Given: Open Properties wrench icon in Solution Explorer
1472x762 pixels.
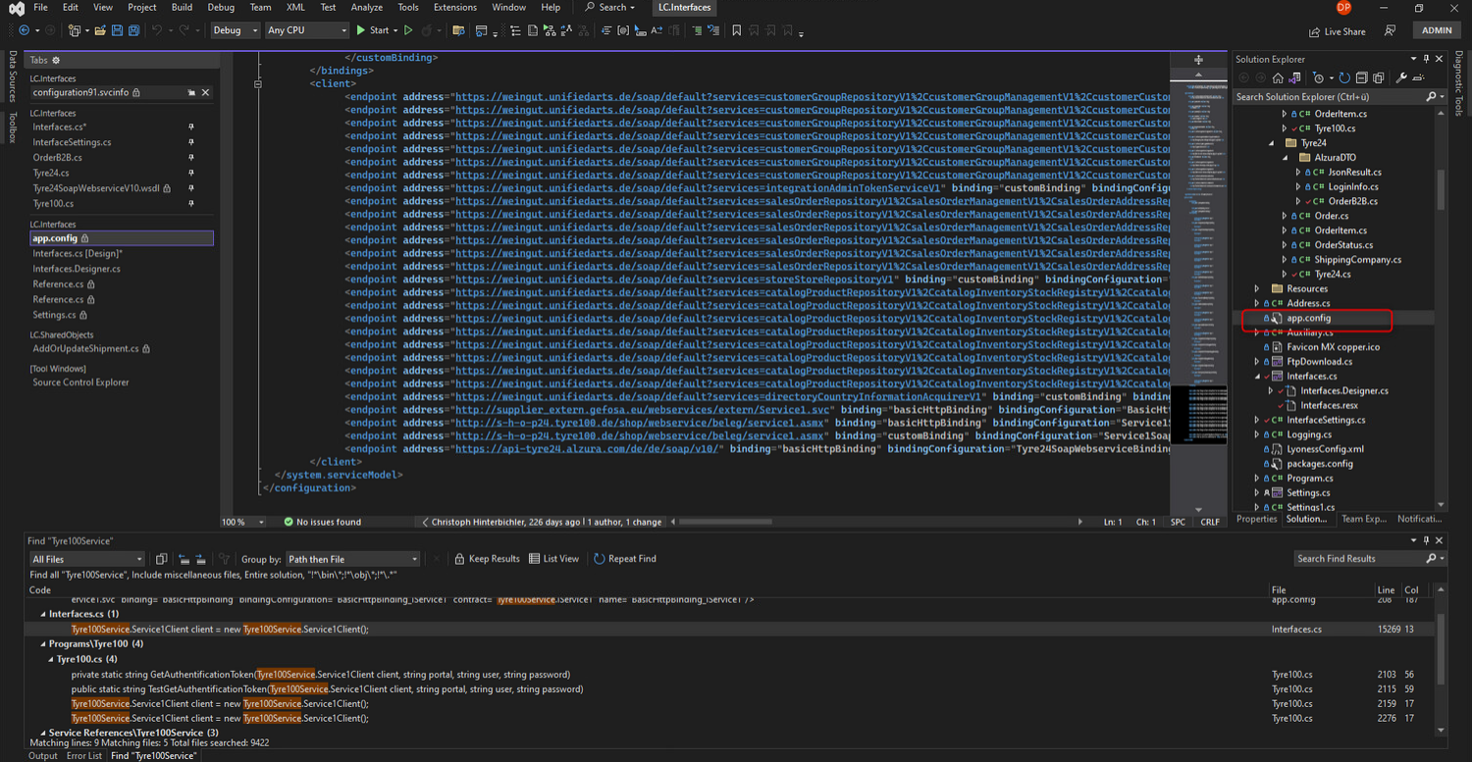Looking at the screenshot, I should pyautogui.click(x=1401, y=78).
